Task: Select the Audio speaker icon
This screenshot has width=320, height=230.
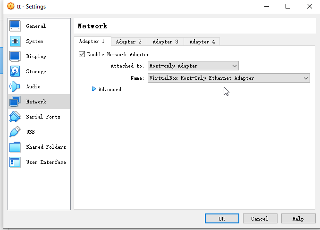Action: coord(15,86)
